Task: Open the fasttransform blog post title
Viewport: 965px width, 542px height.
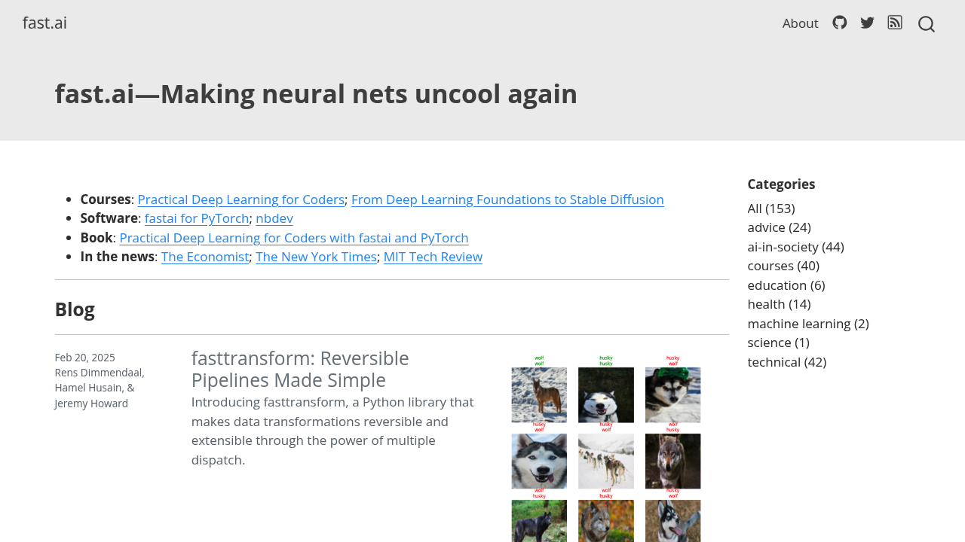Action: click(x=300, y=369)
